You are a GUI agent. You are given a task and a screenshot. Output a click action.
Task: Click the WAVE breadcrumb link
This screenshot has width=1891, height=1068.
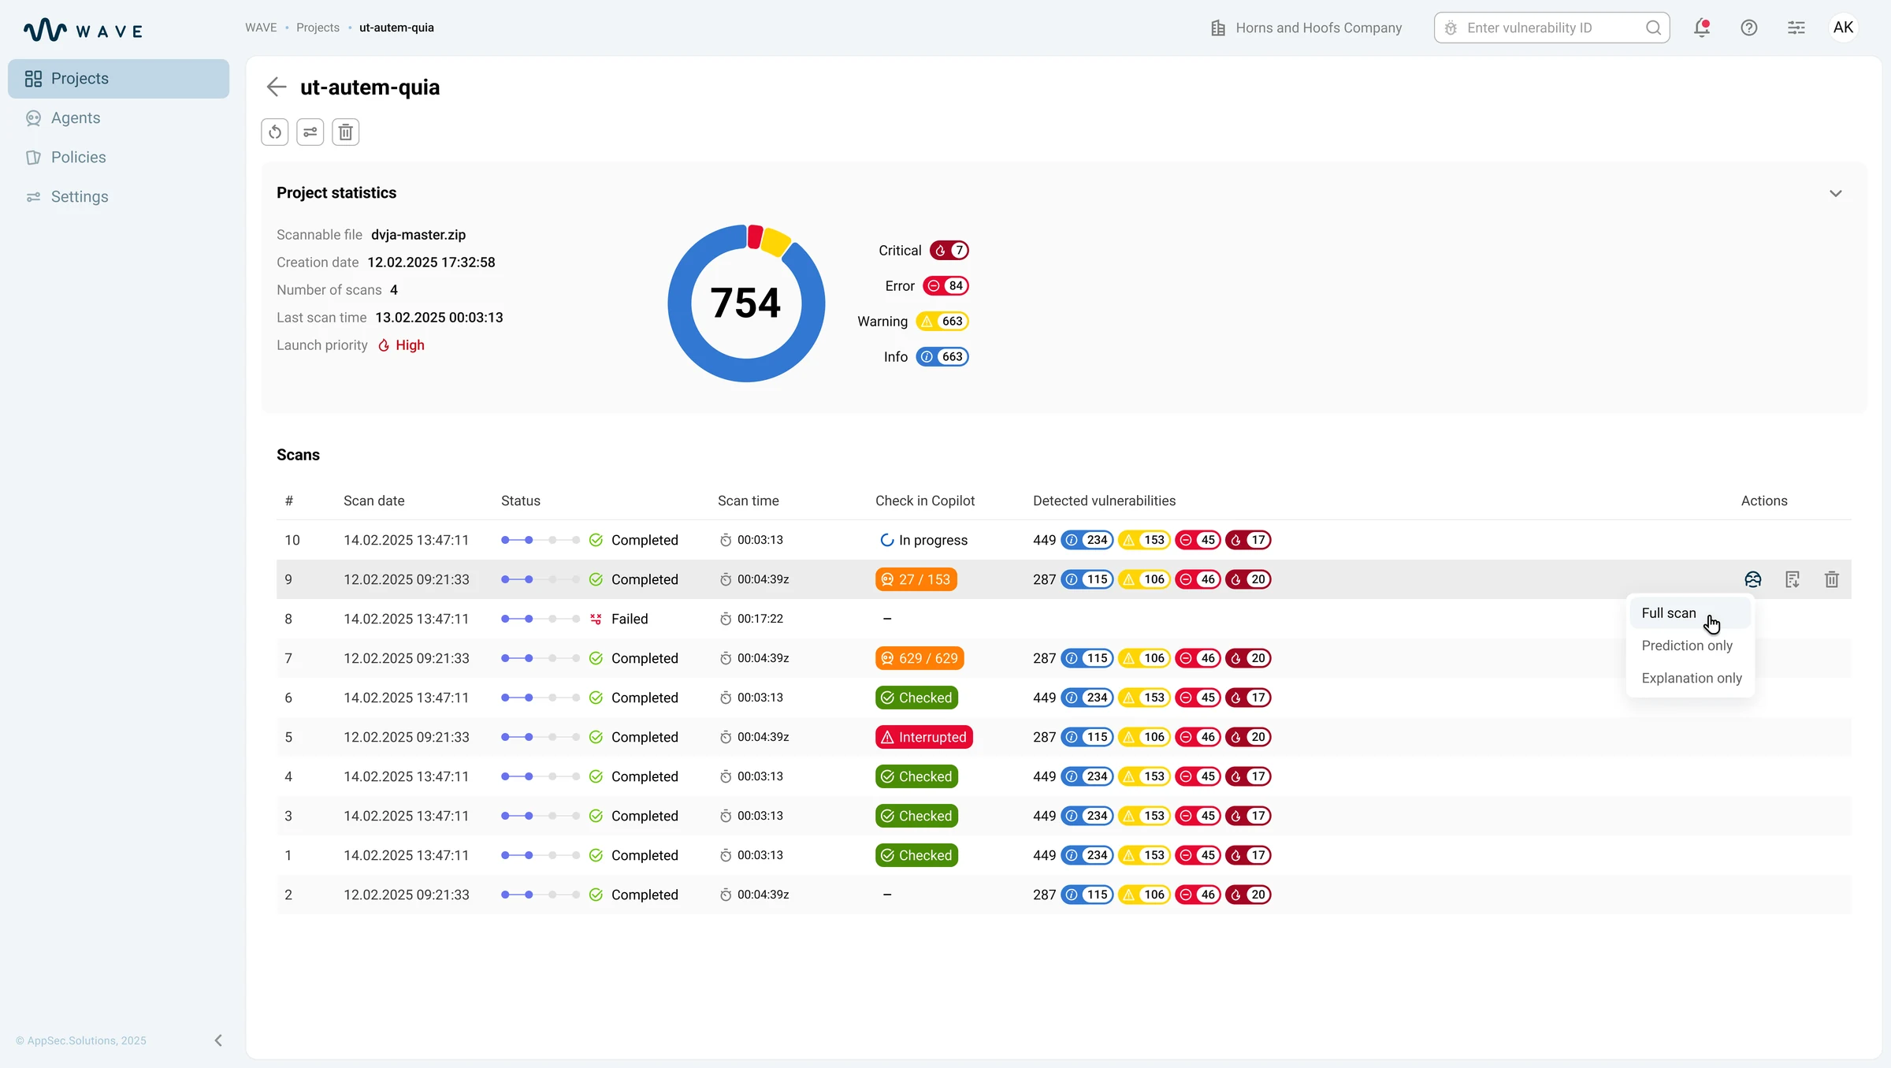tap(261, 28)
